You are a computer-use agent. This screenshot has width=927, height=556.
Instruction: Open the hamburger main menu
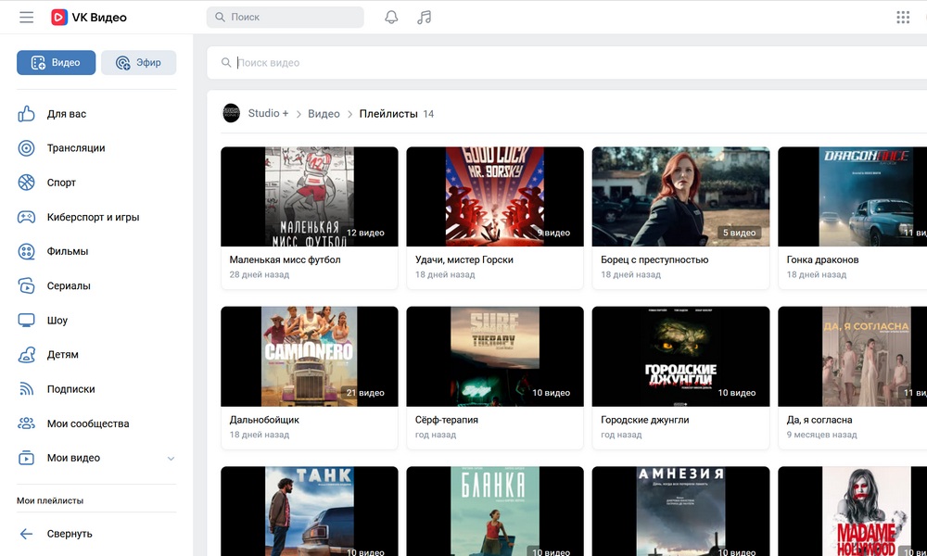pyautogui.click(x=27, y=17)
